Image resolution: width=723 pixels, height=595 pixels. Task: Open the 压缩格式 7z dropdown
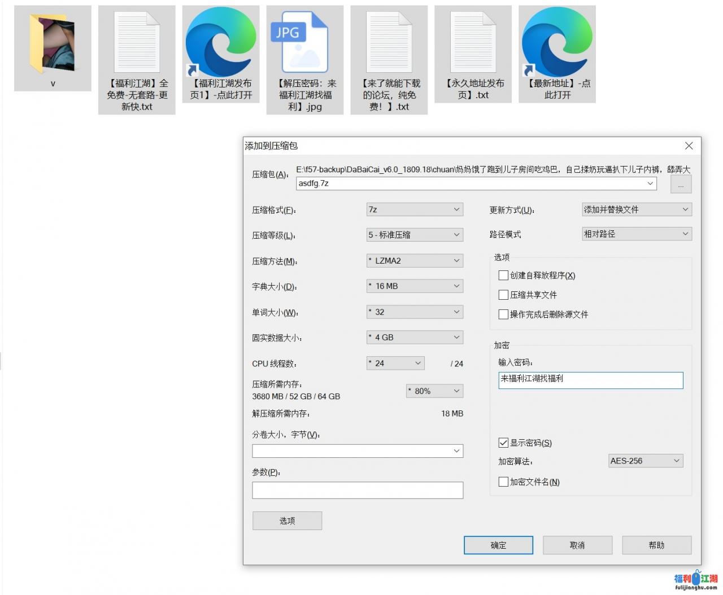415,209
